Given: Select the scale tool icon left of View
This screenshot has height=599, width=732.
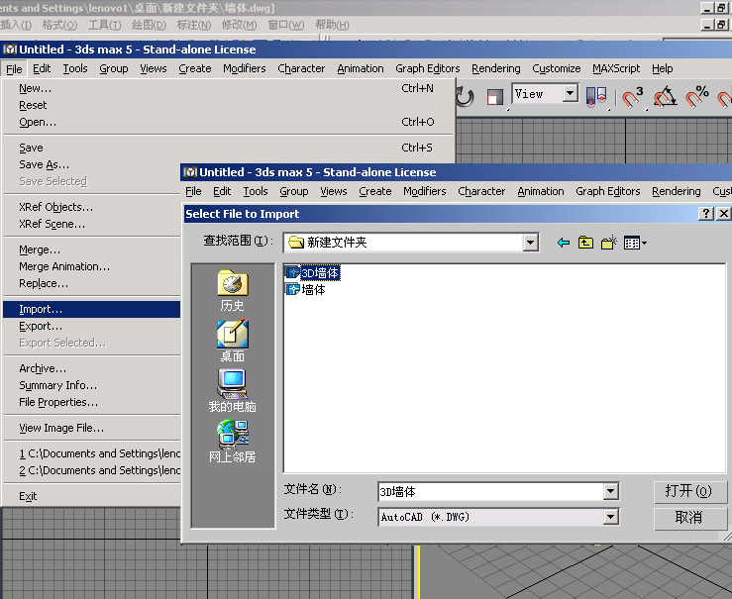Looking at the screenshot, I should tap(495, 97).
